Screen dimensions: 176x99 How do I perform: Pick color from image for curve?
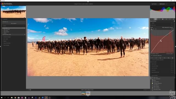pyautogui.click(x=172, y=29)
